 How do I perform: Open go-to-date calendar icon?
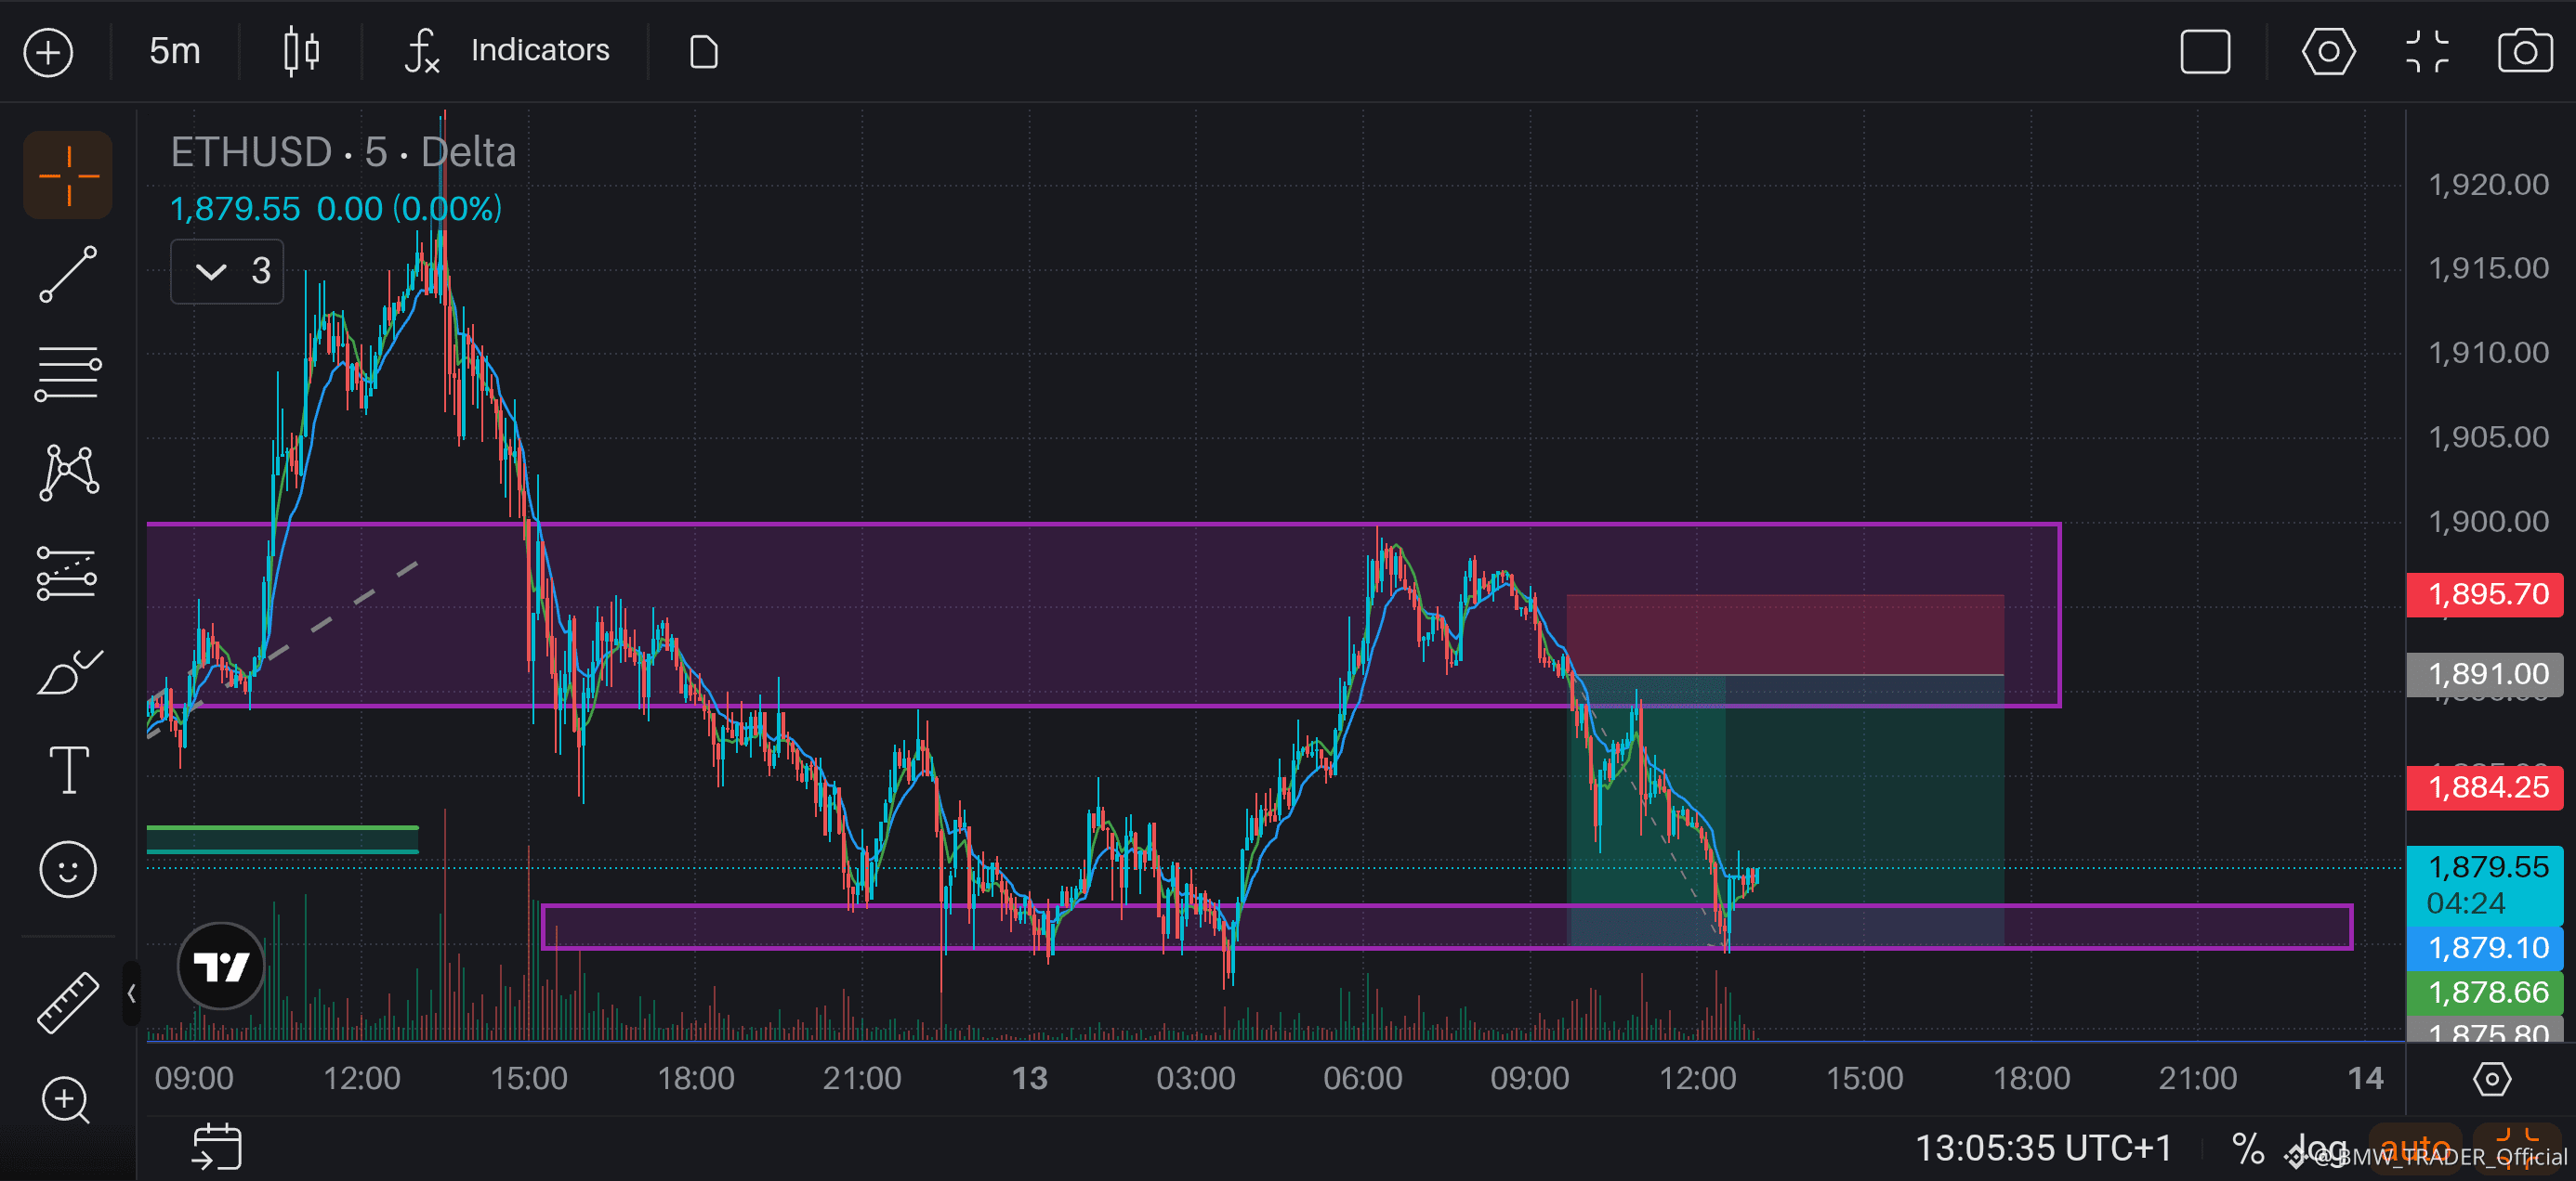[x=217, y=1146]
